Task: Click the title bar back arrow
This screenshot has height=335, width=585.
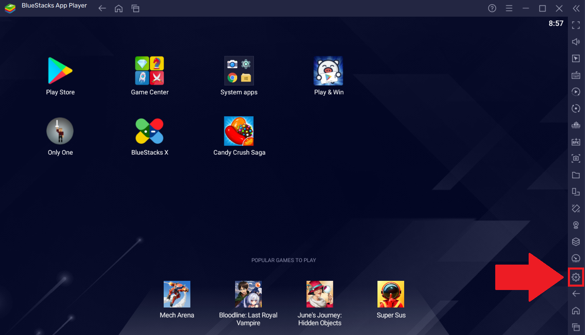Action: click(102, 8)
